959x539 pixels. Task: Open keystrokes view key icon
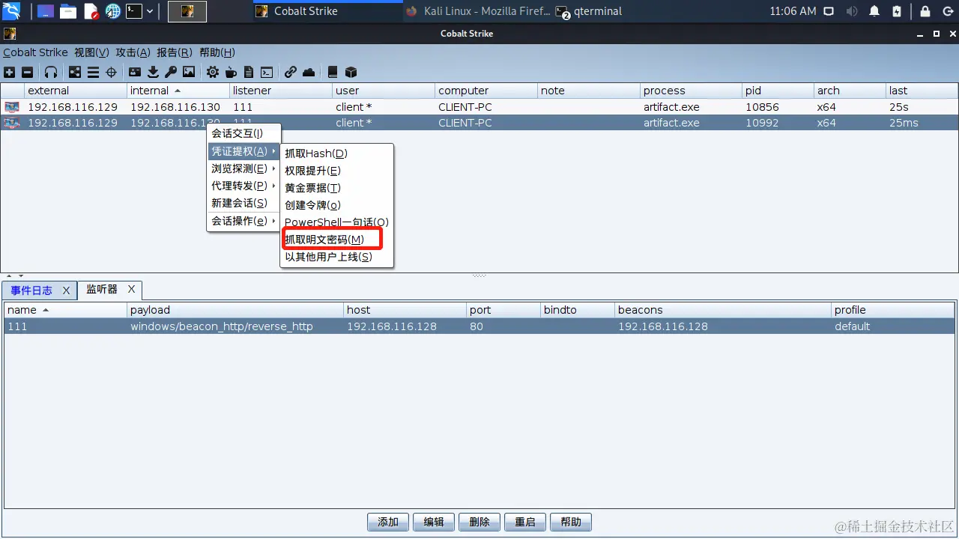171,72
